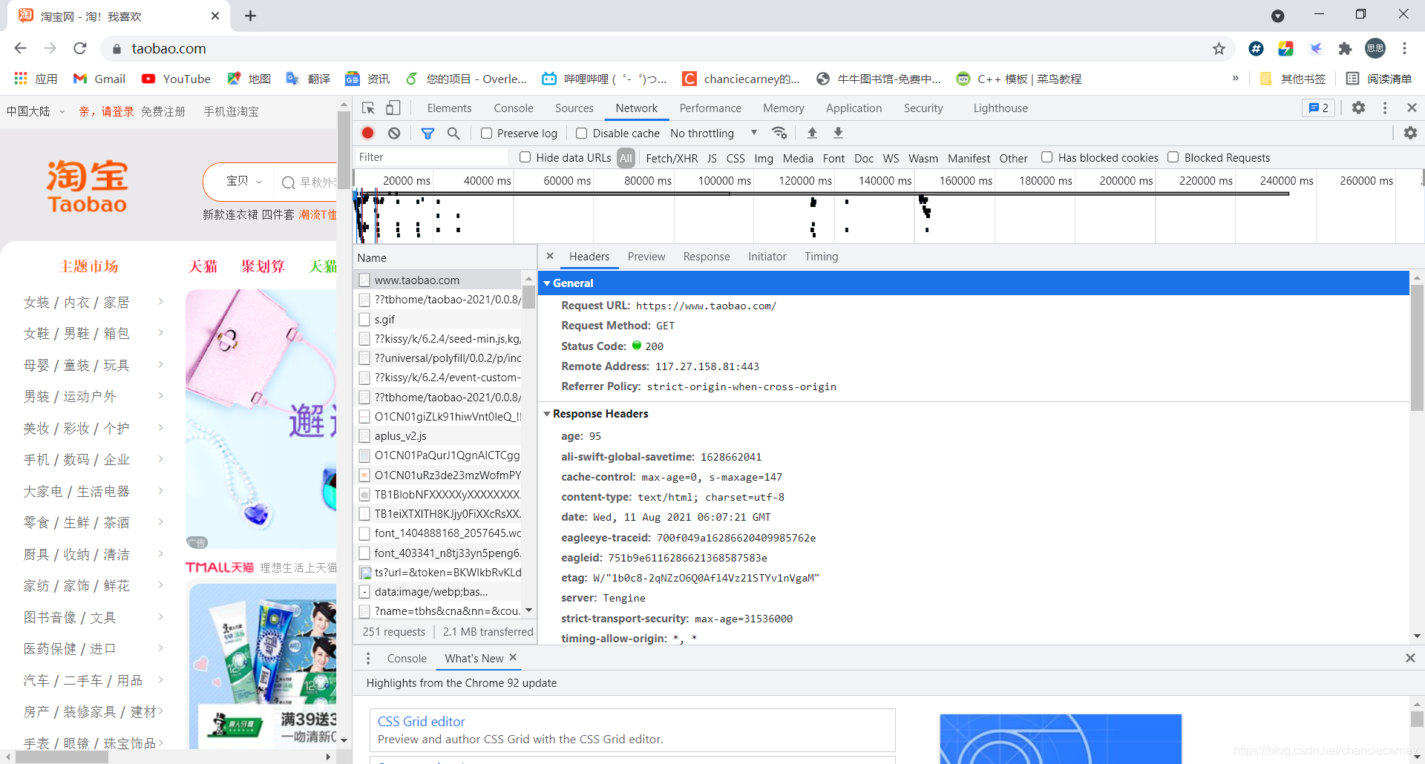Viewport: 1425px width, 764px height.
Task: Filter requests by Fetch/XHR
Action: [672, 158]
